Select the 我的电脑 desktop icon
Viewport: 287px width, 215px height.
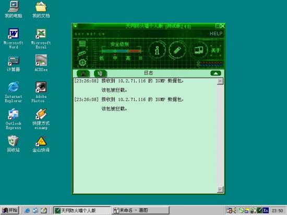coord(14,9)
